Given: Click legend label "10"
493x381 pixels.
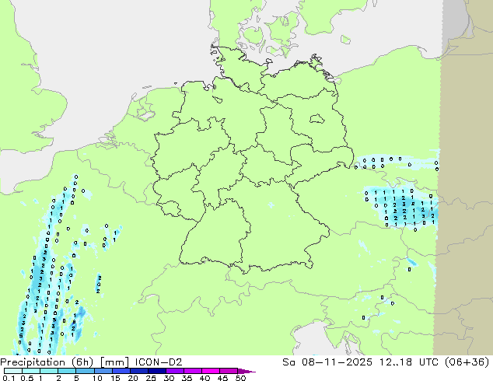Looking at the screenshot, I should (x=97, y=378).
